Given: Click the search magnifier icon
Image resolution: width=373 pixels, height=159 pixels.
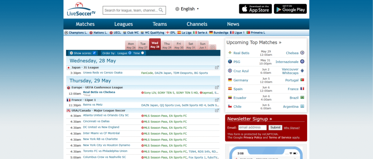Looking at the screenshot, I should tap(161, 10).
